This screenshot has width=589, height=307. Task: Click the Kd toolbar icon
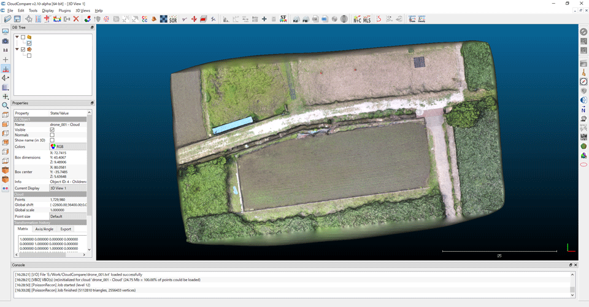pyautogui.click(x=296, y=19)
